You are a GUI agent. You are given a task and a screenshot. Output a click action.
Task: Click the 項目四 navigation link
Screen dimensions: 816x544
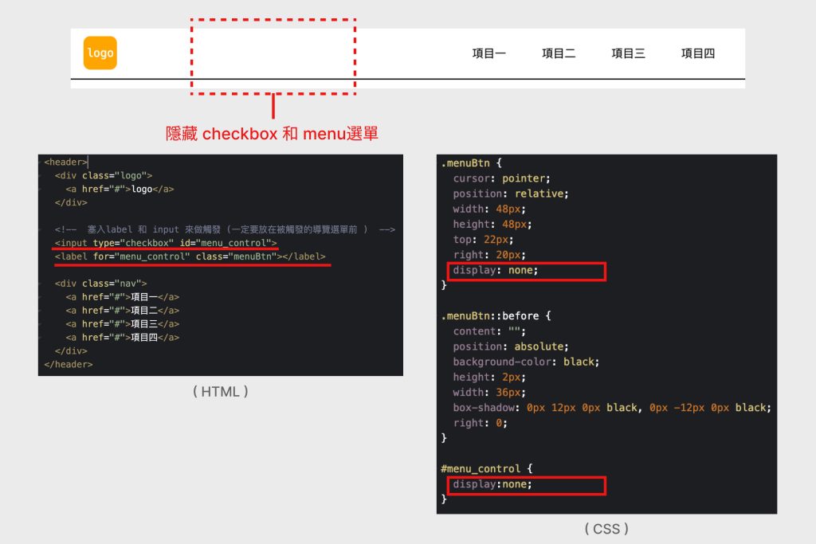698,53
